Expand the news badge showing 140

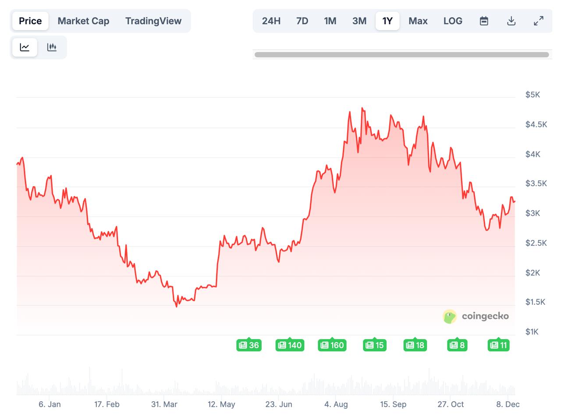tap(290, 345)
